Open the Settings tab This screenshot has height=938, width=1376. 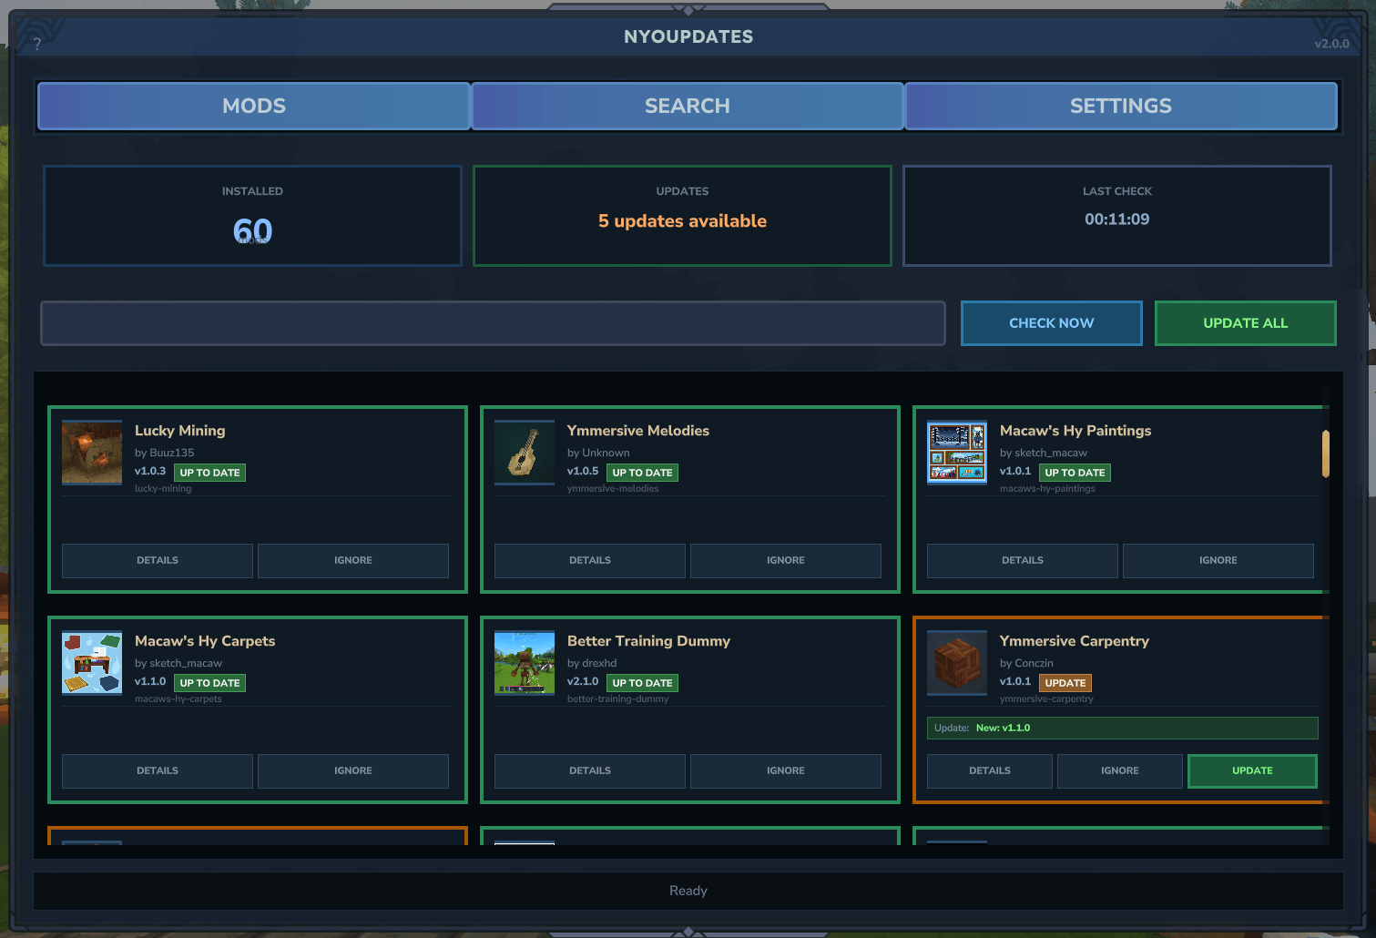1120,106
